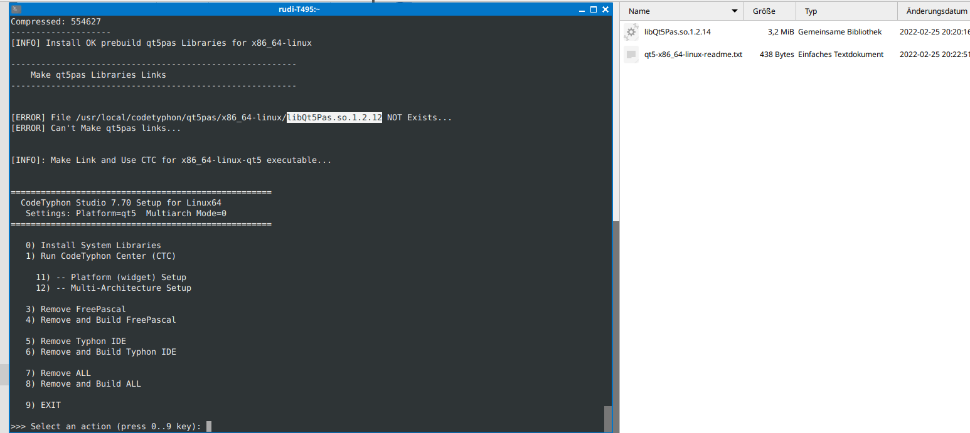Screen dimensions: 970x433
Task: Click line '4) Remove and Build FreePascal'
Action: pos(101,320)
